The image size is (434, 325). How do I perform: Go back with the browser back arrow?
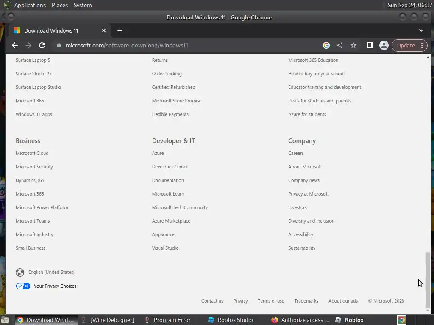[15, 45]
